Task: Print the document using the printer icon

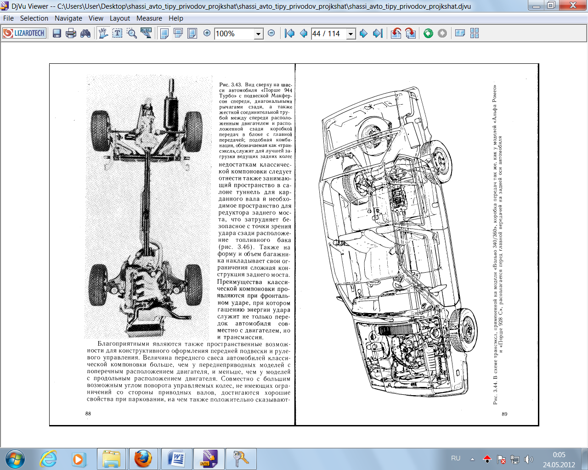Action: (x=71, y=33)
